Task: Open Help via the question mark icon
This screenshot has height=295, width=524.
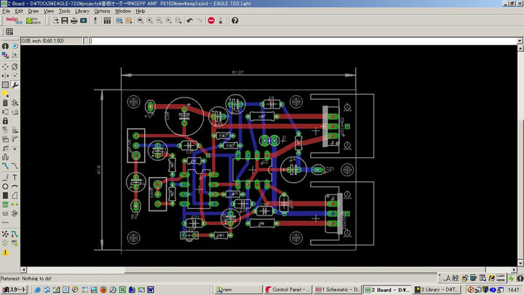Action: (x=234, y=20)
